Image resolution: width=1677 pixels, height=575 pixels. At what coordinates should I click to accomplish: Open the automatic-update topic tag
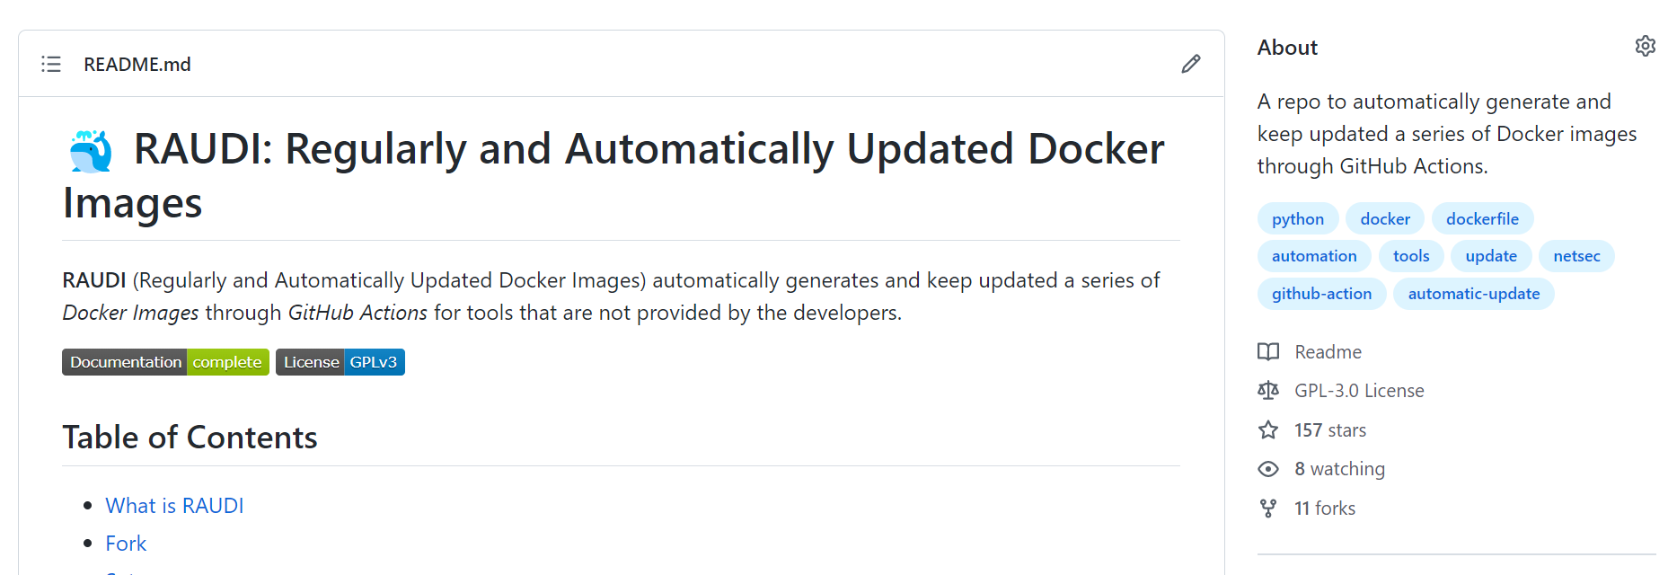click(1473, 293)
